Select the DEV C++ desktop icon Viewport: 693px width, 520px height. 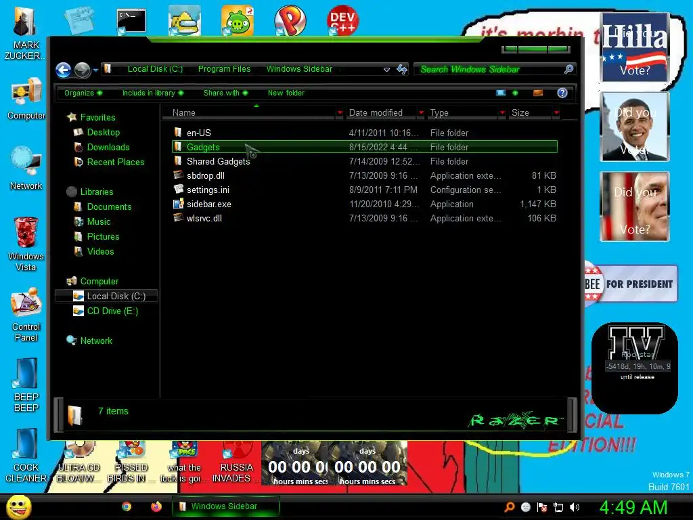point(343,20)
